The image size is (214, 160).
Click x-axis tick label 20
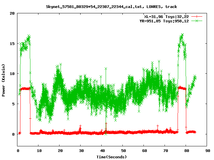[x=60, y=151]
